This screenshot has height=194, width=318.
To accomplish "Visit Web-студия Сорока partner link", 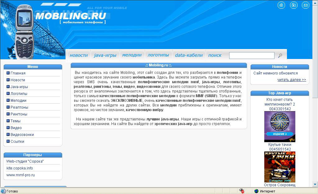I will click(25, 161).
